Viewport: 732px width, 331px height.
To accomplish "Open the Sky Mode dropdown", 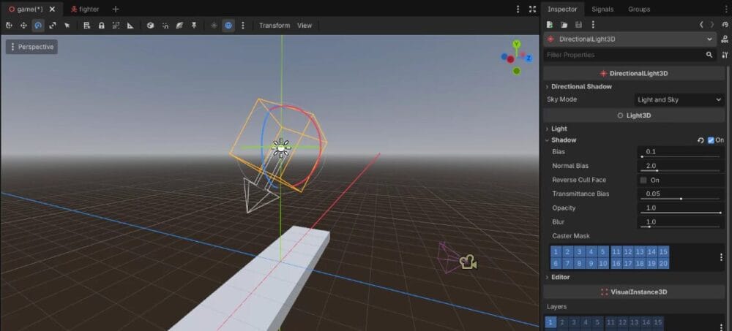I will tap(679, 100).
